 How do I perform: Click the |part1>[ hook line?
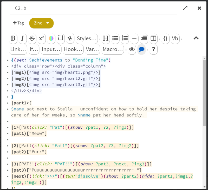[x=21, y=103]
